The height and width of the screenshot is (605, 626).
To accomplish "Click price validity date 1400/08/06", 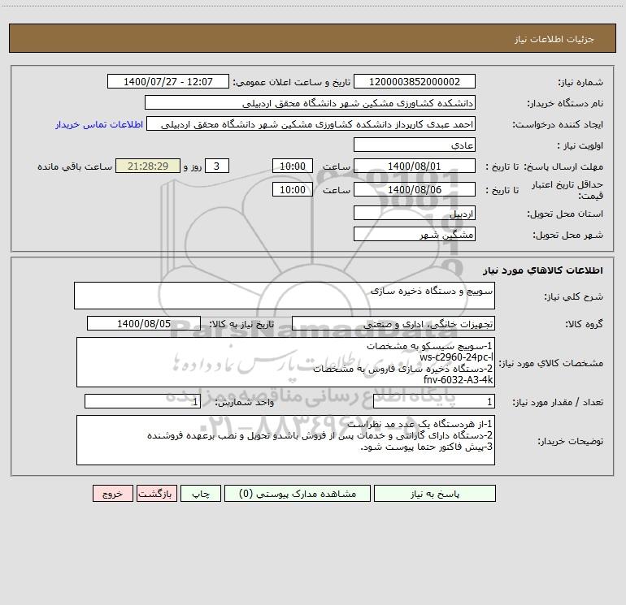I will tap(415, 190).
